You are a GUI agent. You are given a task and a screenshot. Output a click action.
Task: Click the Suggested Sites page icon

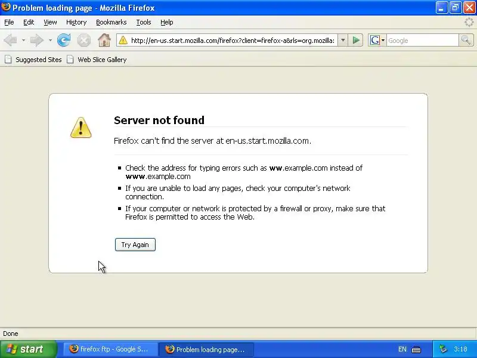click(8, 59)
